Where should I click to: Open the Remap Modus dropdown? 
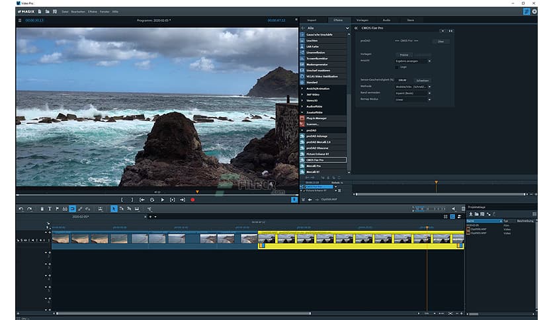tap(413, 99)
